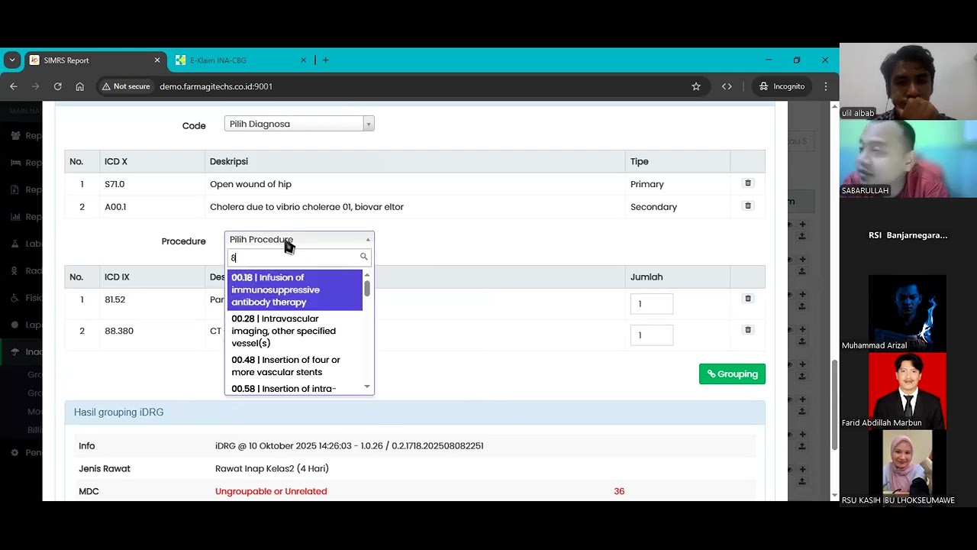Open the Pilih Diagnosa dropdown

pyautogui.click(x=299, y=124)
